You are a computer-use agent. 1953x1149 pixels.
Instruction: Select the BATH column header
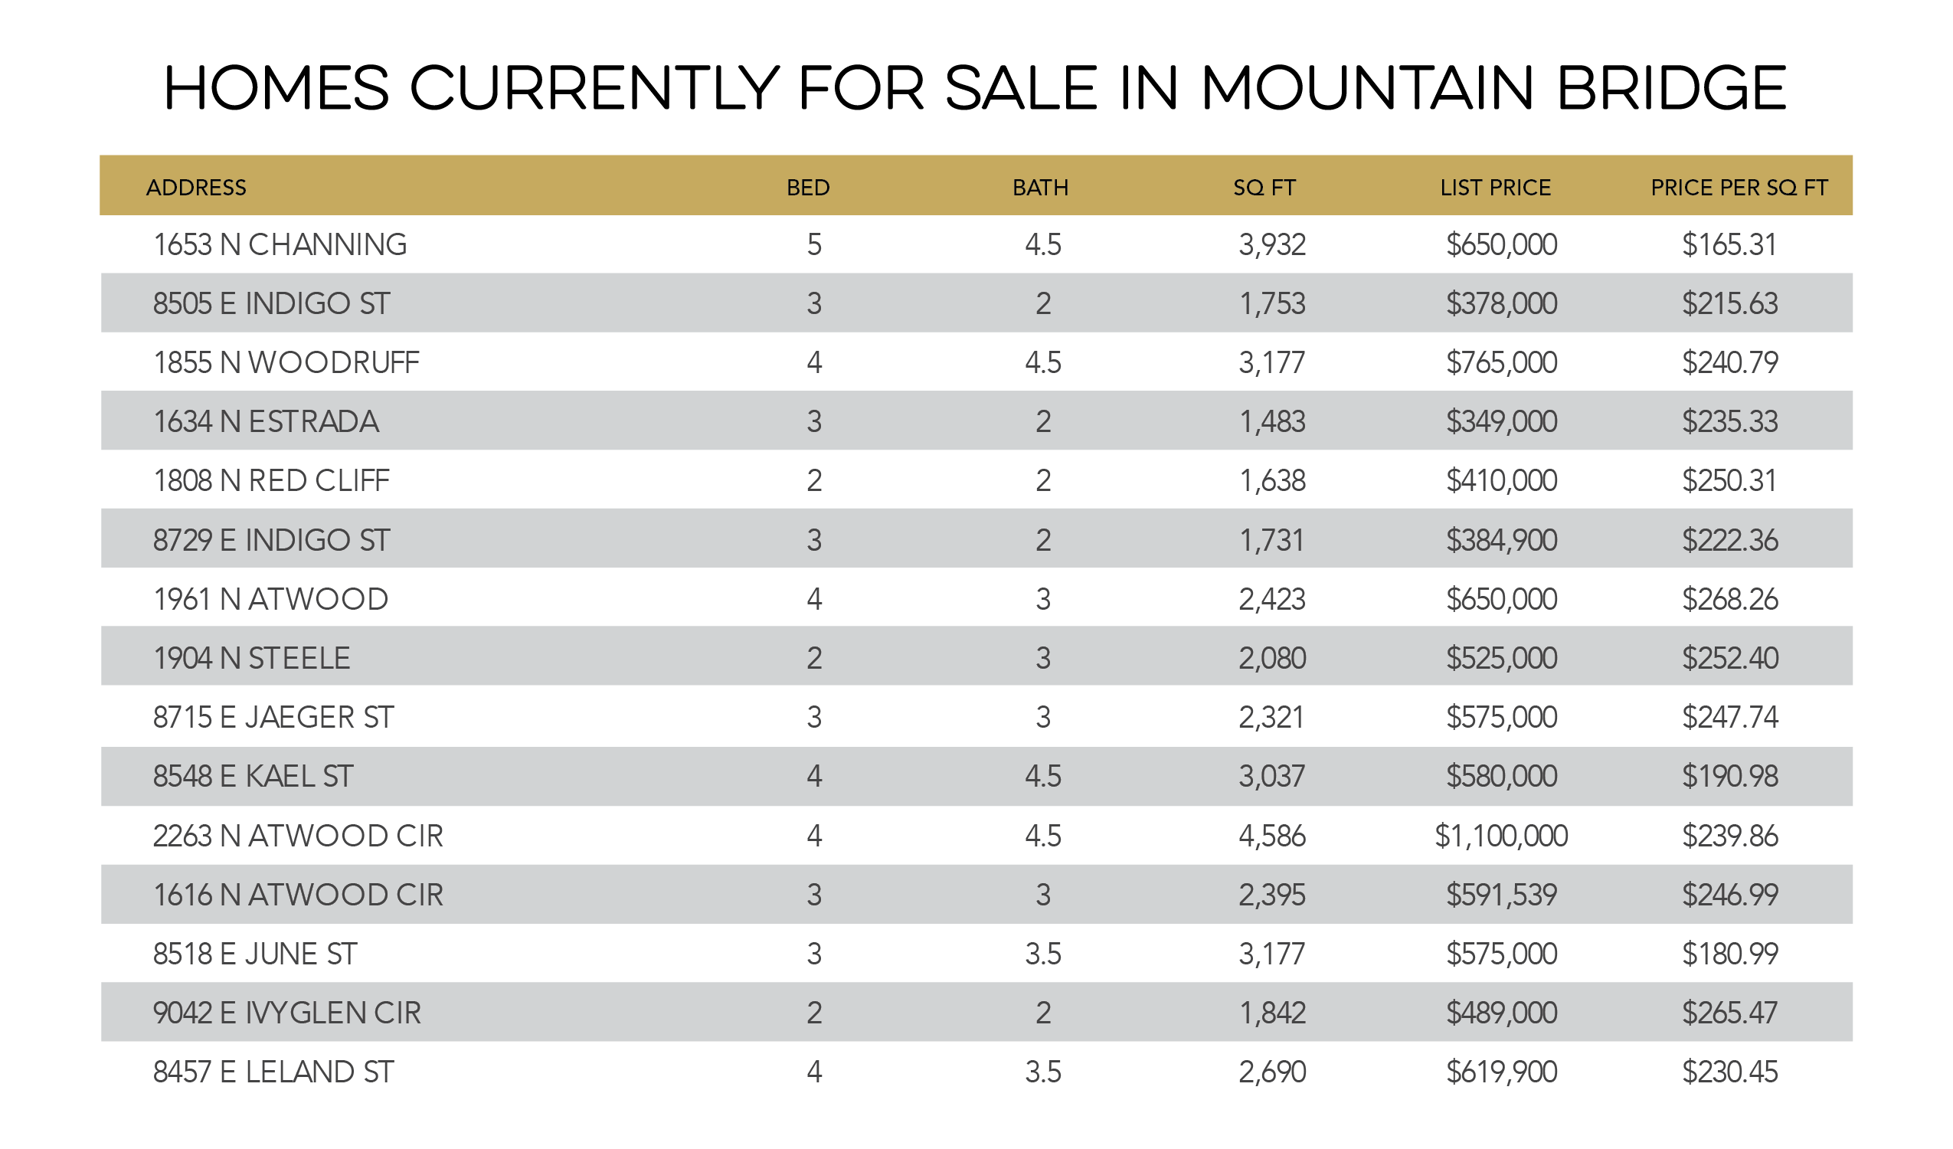tap(1040, 188)
